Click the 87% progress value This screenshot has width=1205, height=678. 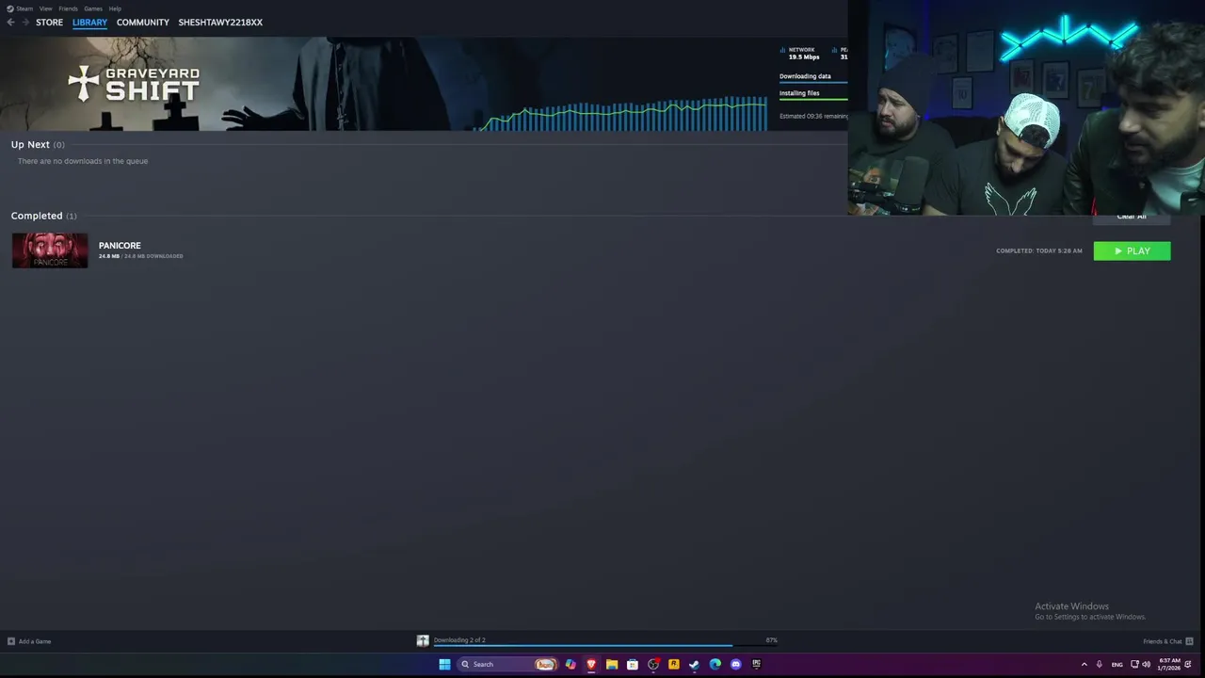pos(772,640)
